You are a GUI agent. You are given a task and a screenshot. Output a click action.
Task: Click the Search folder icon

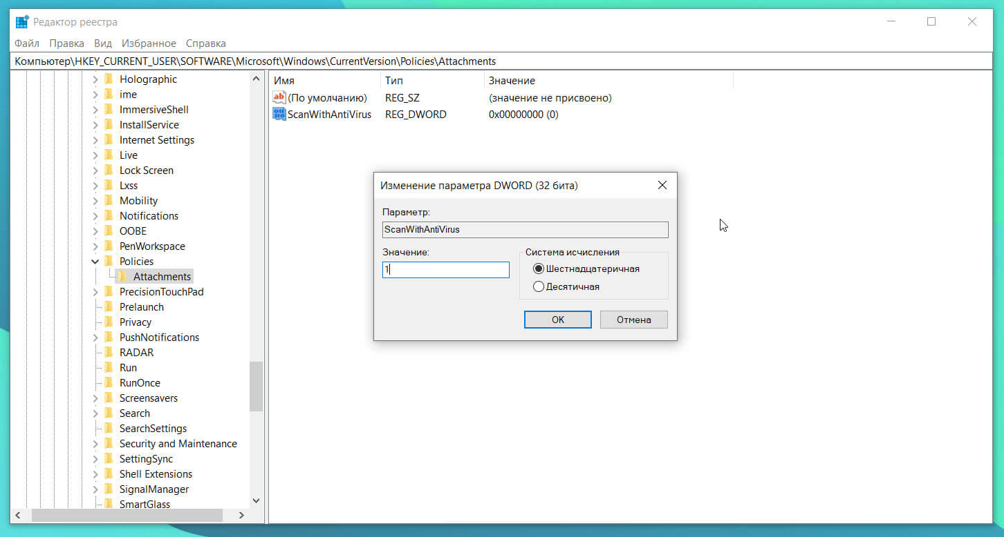[109, 413]
